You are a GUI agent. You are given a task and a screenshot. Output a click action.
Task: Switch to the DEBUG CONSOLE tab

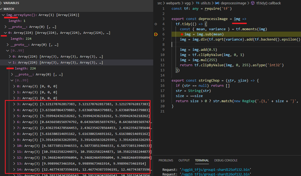point(226,160)
